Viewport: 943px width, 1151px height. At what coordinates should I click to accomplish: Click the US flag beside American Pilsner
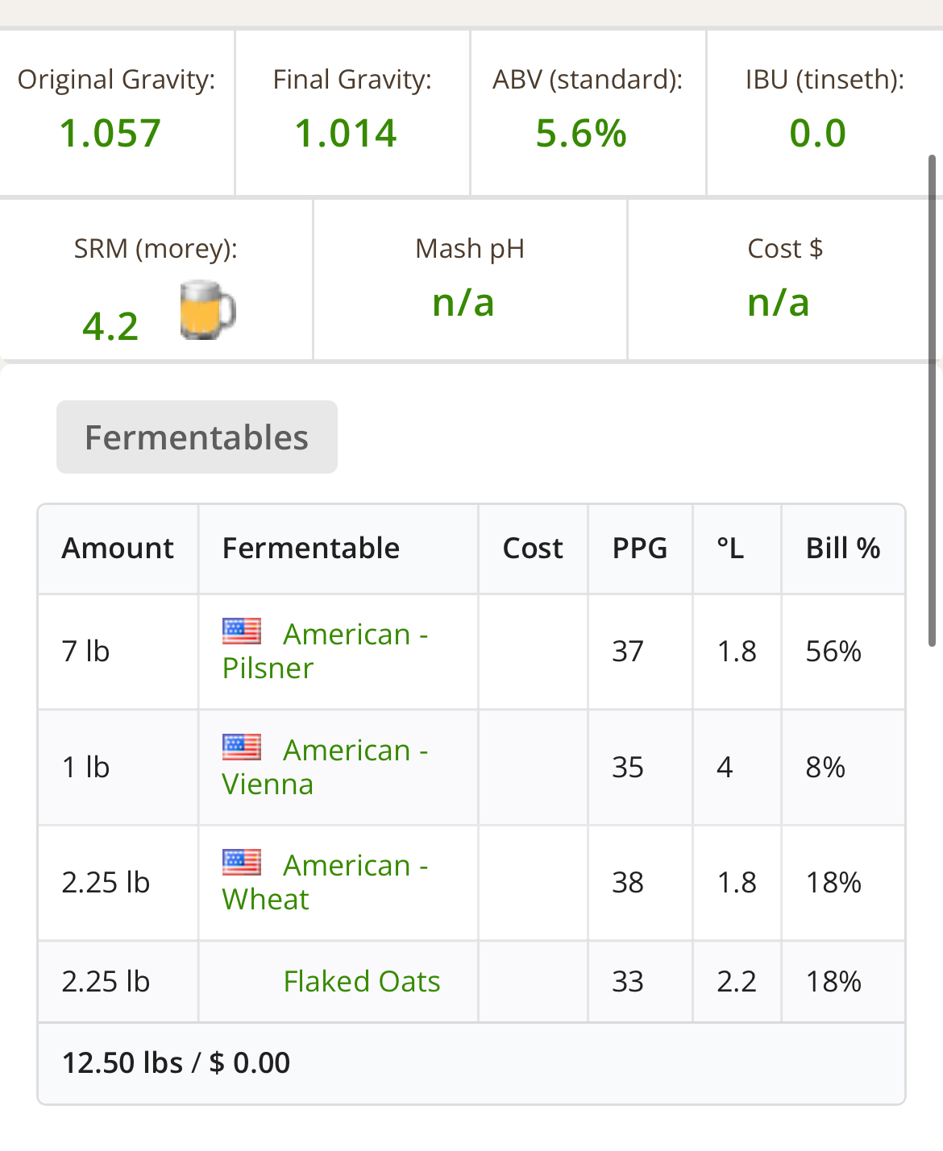pyautogui.click(x=242, y=631)
